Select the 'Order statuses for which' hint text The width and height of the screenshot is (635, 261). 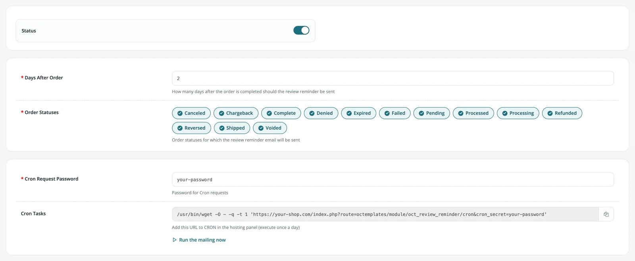pos(236,140)
